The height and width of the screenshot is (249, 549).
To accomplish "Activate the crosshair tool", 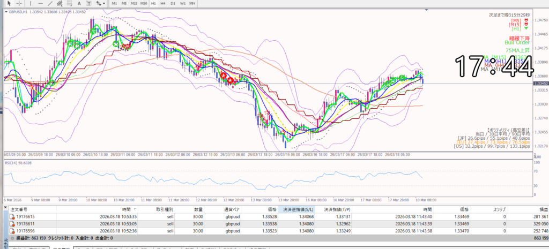I will tap(19, 3).
